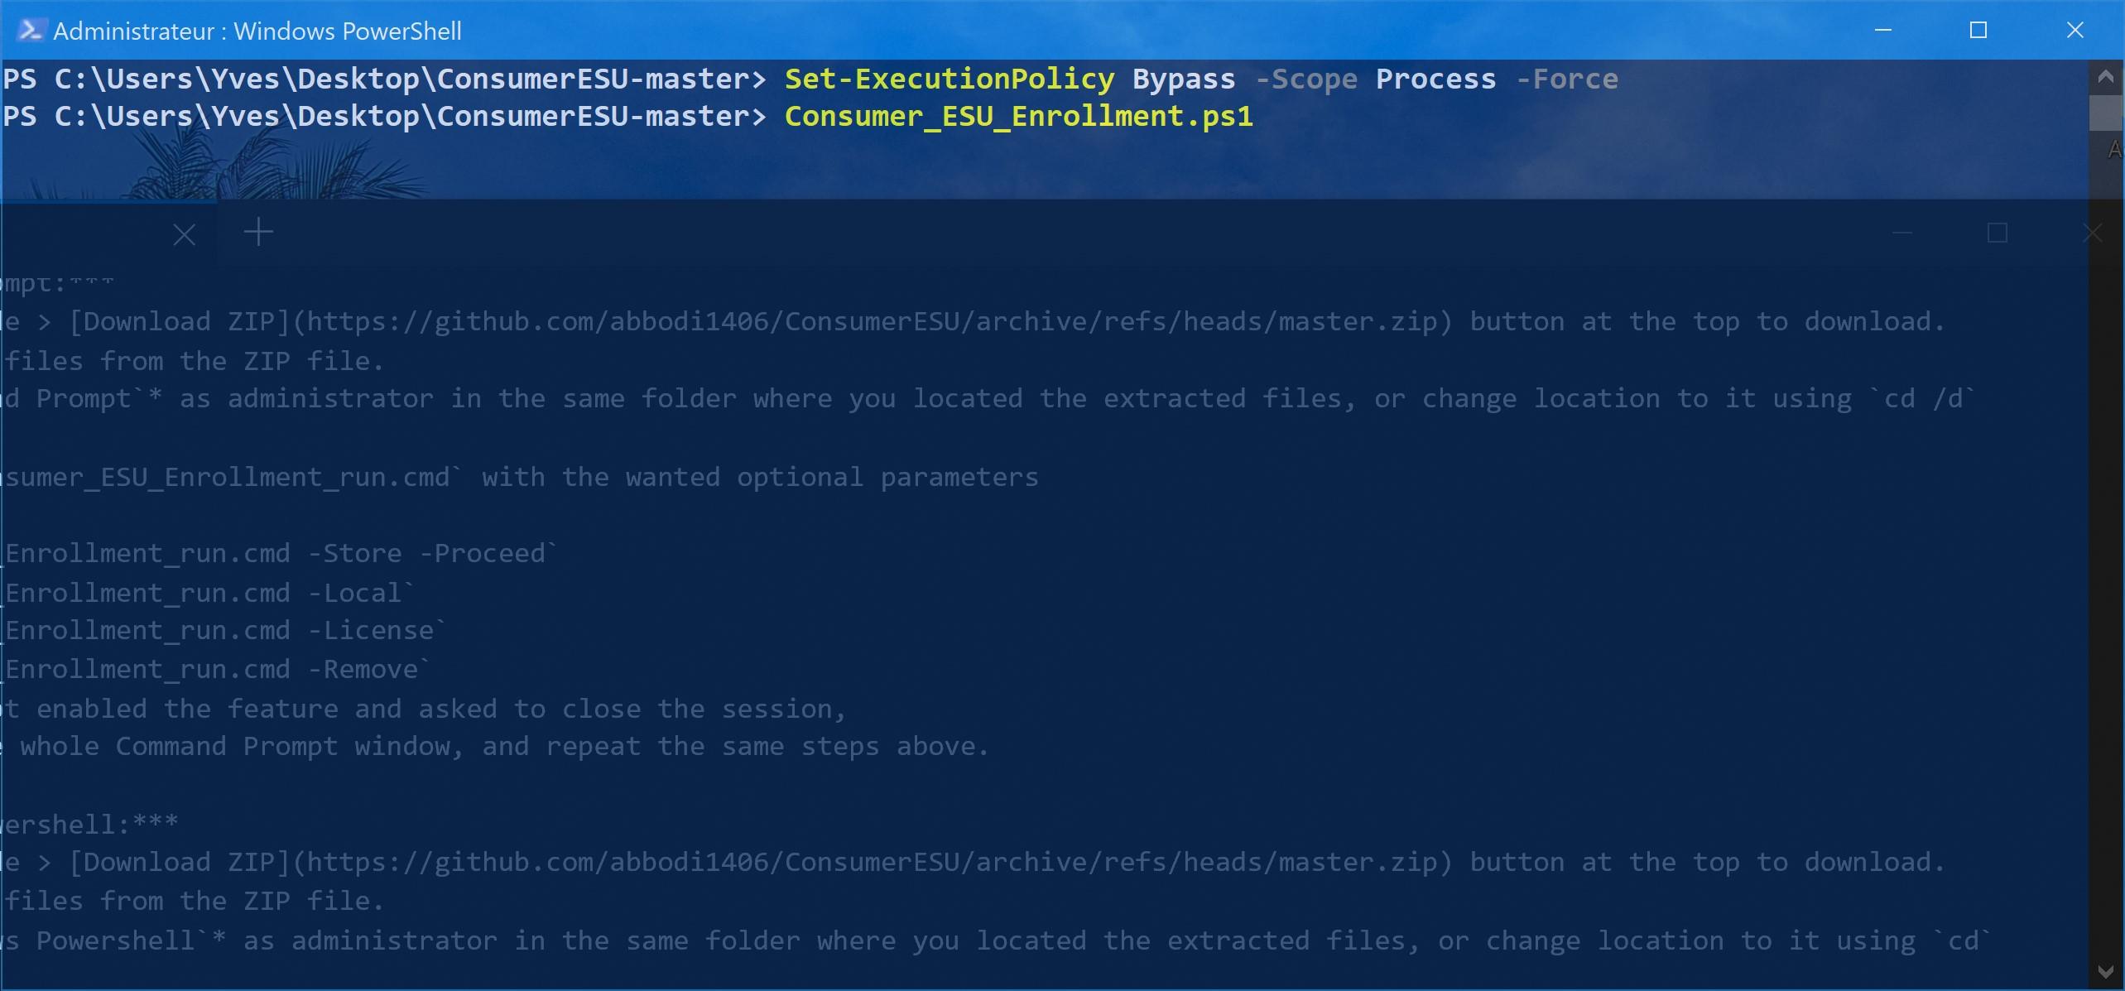Click Set-ExecutionPolicy command text

pyautogui.click(x=950, y=79)
